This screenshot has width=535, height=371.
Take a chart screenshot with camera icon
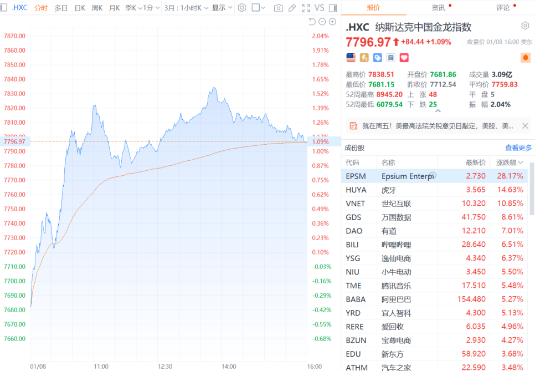coord(279,8)
